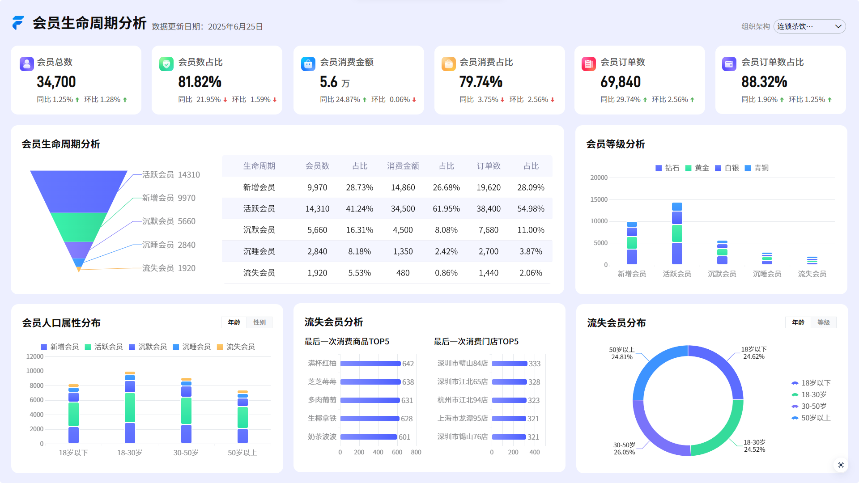The image size is (859, 483).
Task: Switch demographics chart to 性别 tab
Action: pyautogui.click(x=259, y=322)
